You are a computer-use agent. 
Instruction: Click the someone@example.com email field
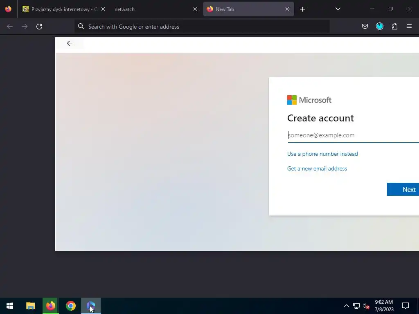[353, 135]
